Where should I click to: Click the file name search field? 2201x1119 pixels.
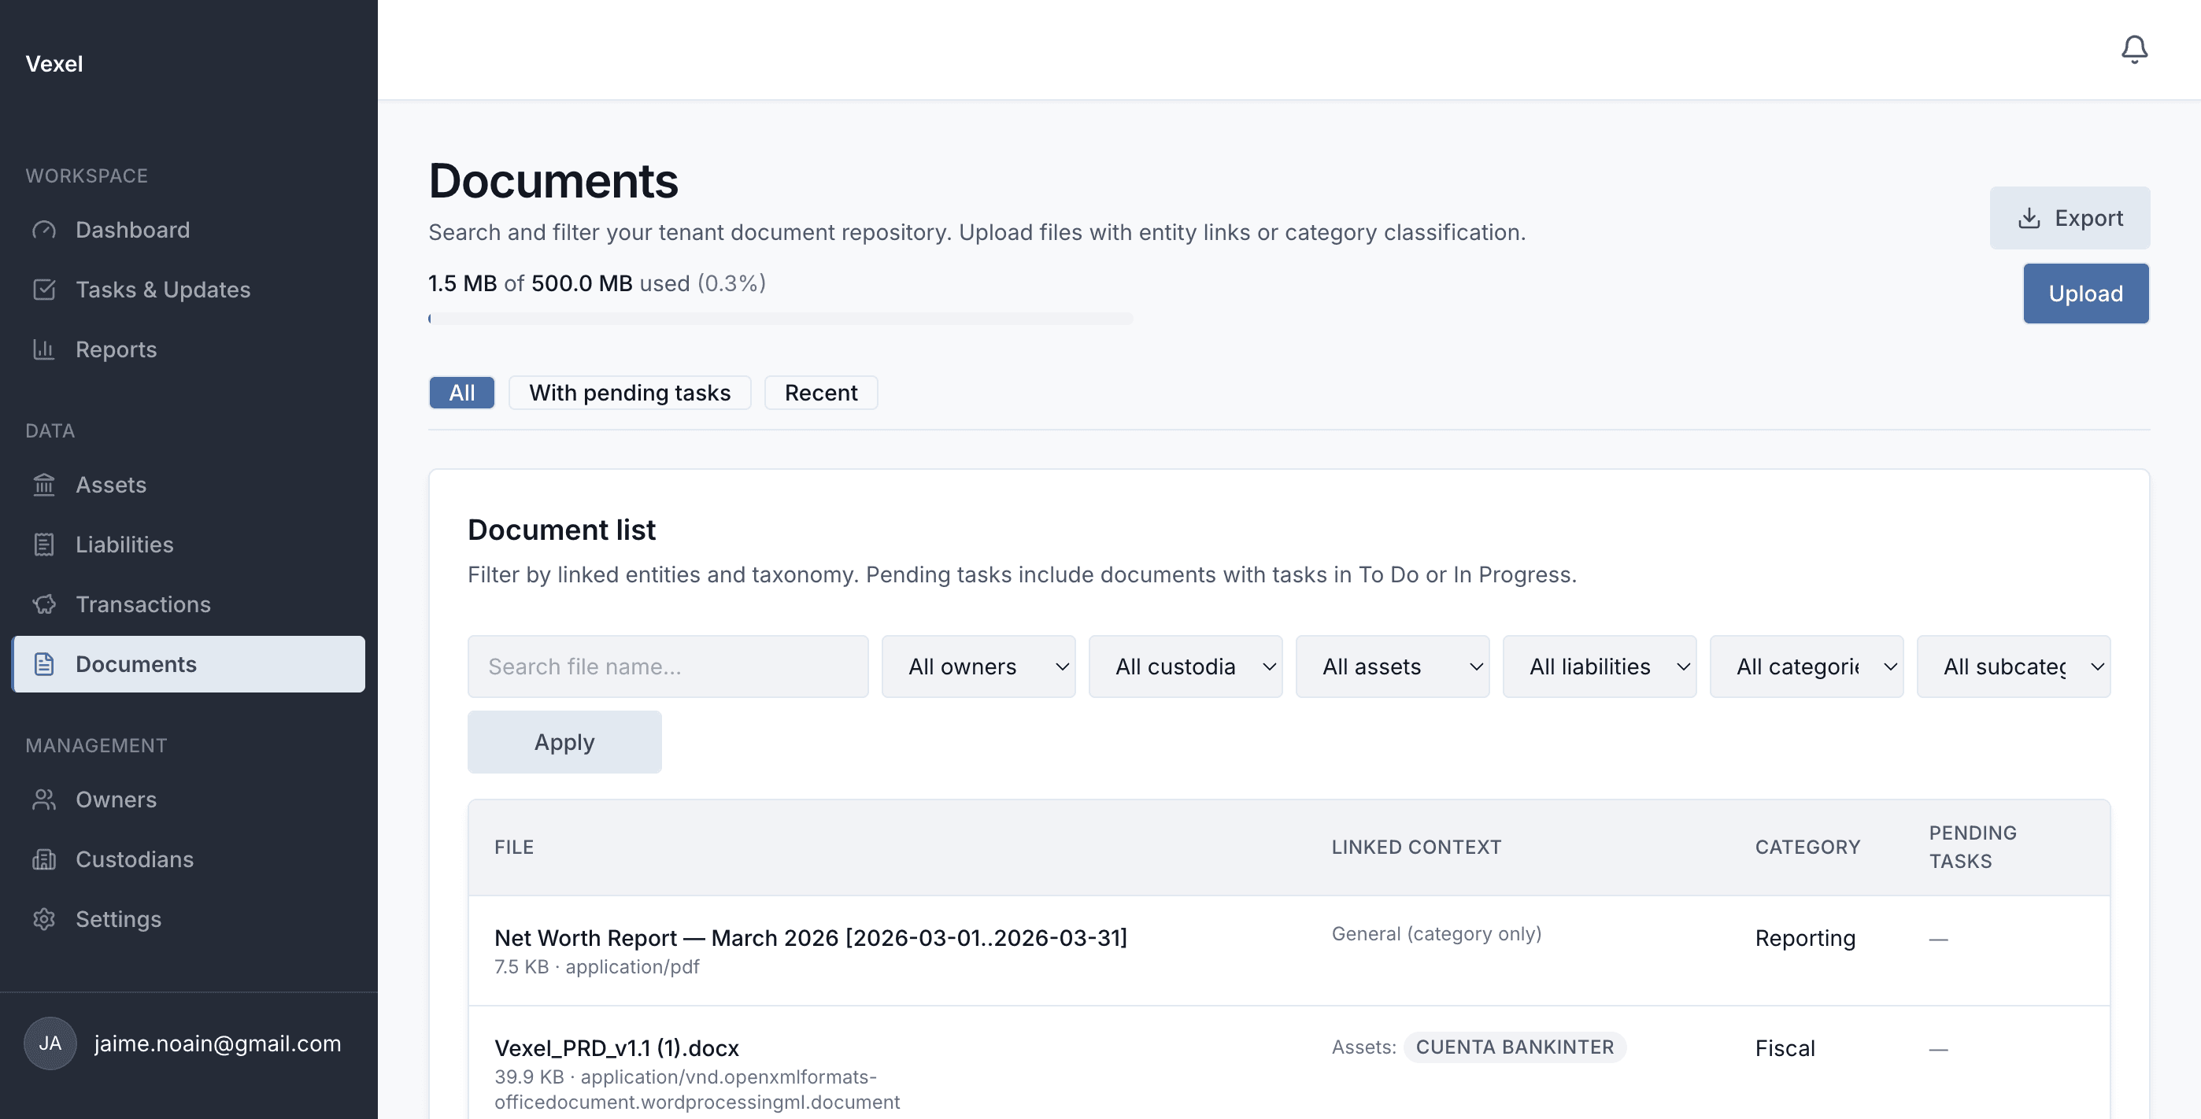pyautogui.click(x=668, y=667)
